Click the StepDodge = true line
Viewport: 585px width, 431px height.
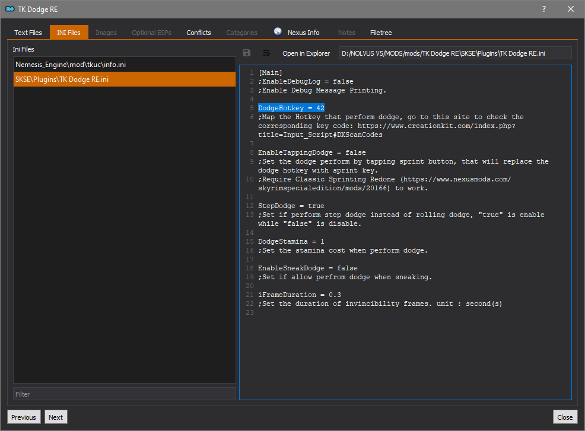tap(291, 206)
